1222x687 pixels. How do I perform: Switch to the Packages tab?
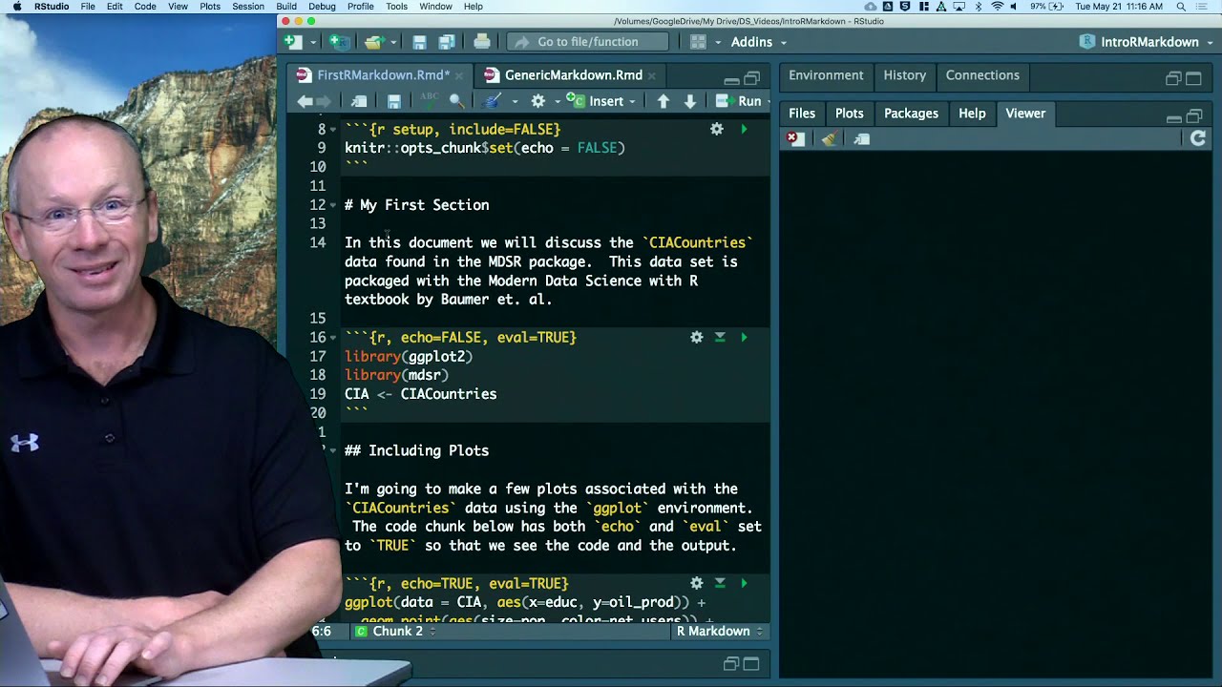(x=911, y=114)
